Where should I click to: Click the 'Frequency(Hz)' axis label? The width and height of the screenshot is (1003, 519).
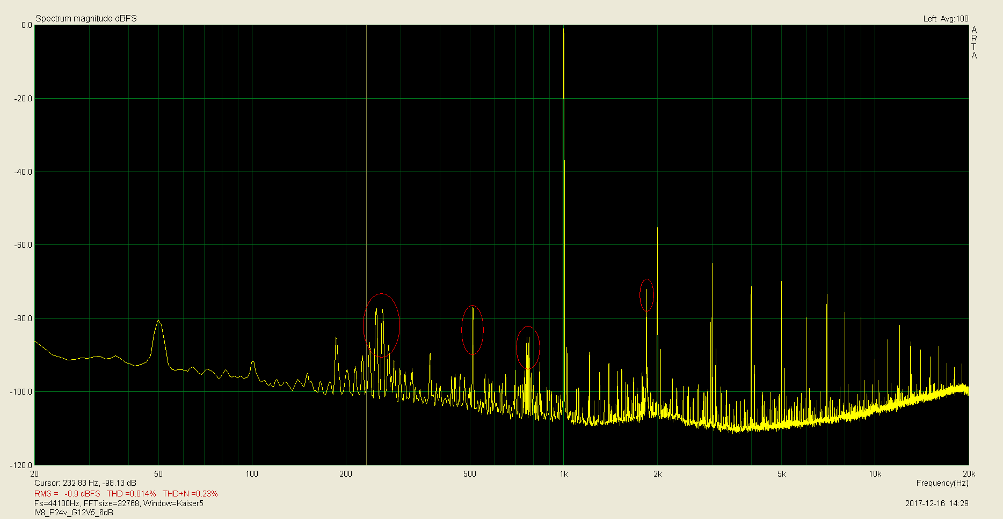point(942,483)
